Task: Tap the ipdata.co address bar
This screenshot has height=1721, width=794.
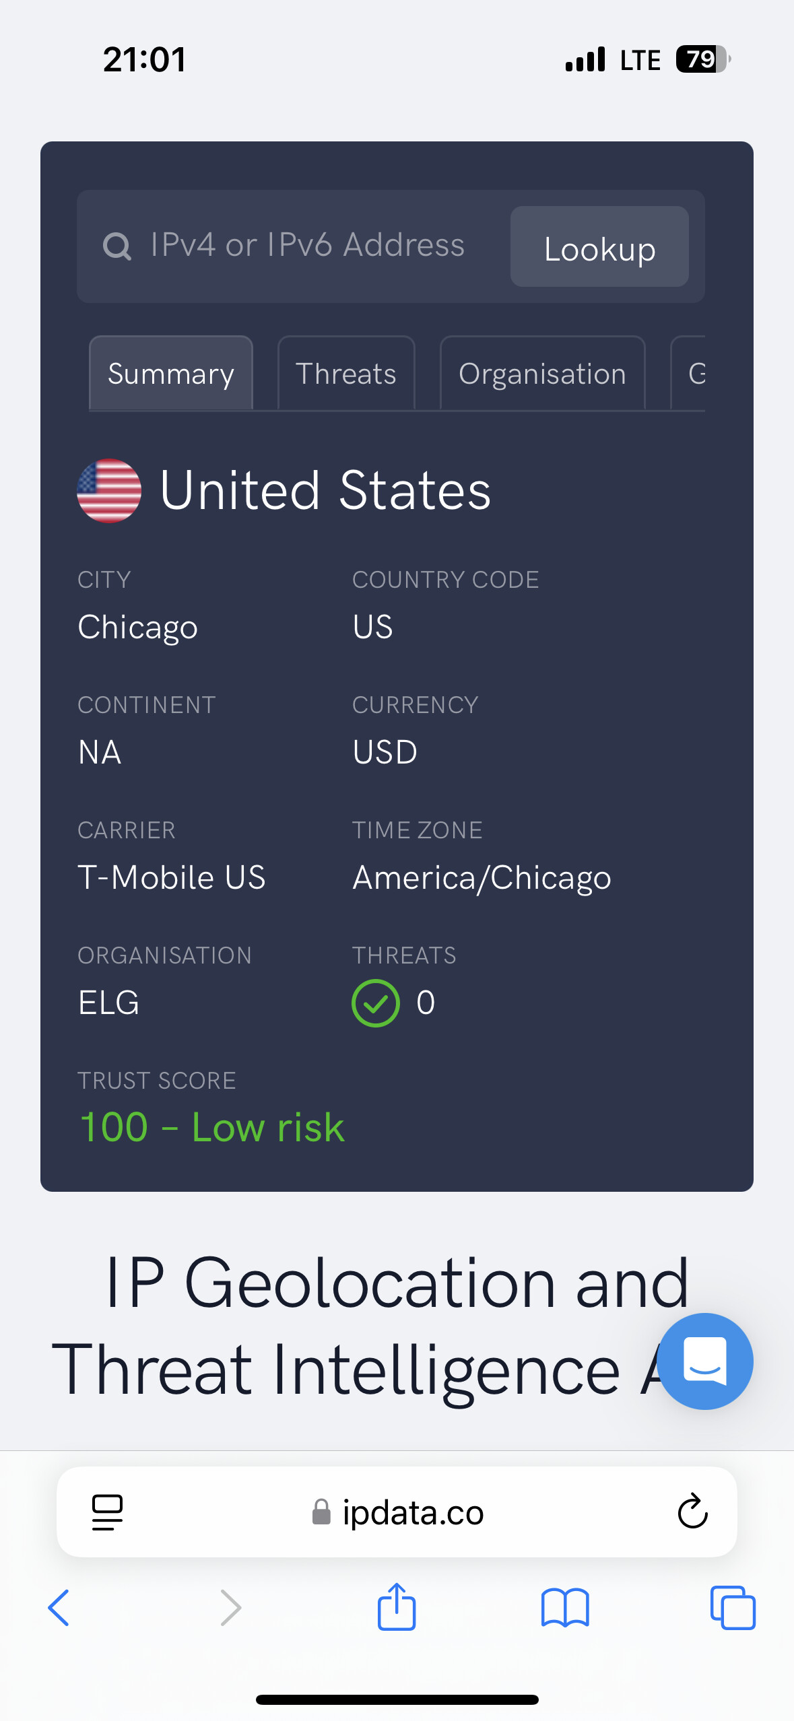Action: pos(397,1512)
